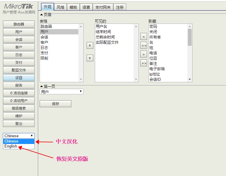Screen dimensions: 226x176
Task: Switch to the 风格 tab
Action: point(60,7)
